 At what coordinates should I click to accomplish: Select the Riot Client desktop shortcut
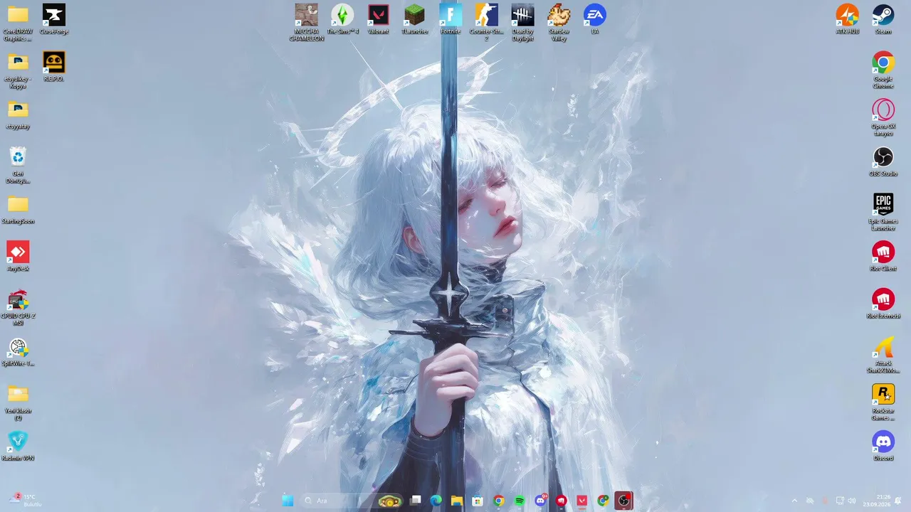(x=883, y=257)
